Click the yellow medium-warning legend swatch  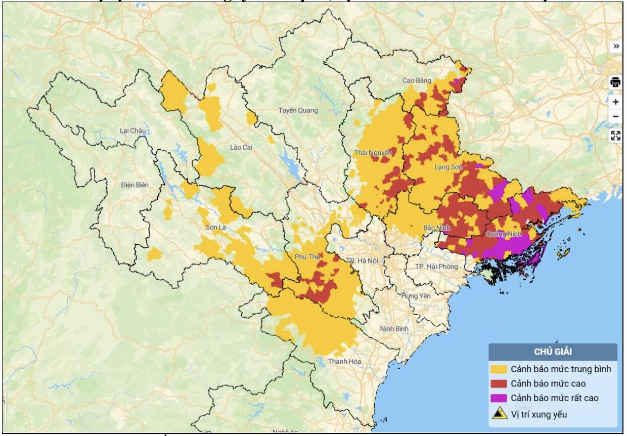click(x=499, y=369)
